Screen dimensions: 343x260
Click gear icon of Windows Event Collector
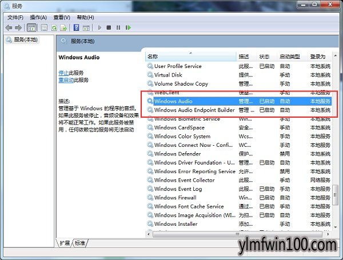coord(150,180)
